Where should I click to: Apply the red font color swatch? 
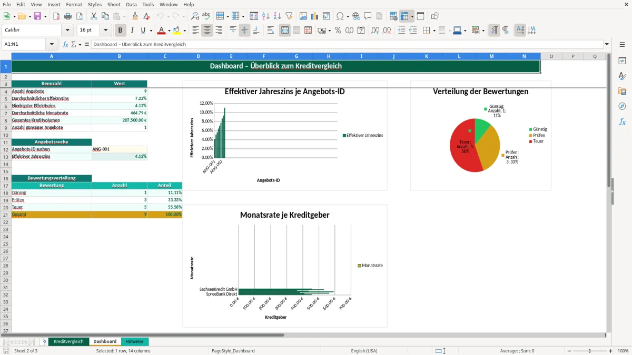(162, 31)
